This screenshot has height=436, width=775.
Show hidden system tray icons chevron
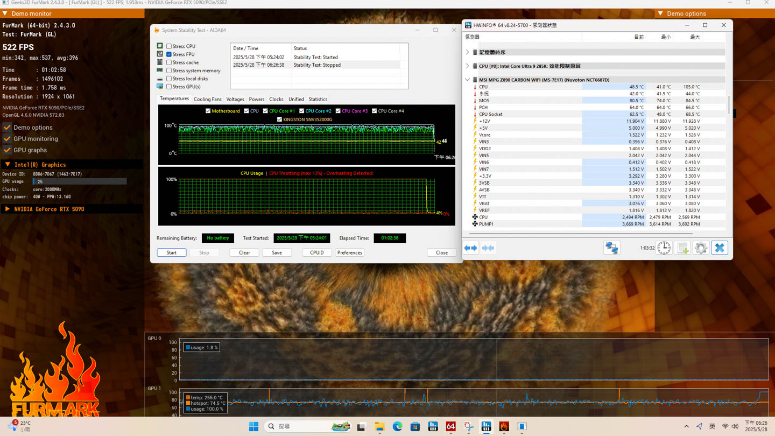click(x=686, y=426)
